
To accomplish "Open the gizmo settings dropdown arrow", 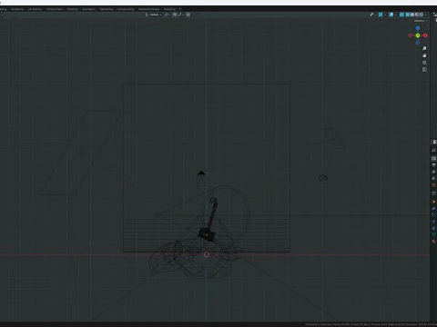I will [385, 15].
